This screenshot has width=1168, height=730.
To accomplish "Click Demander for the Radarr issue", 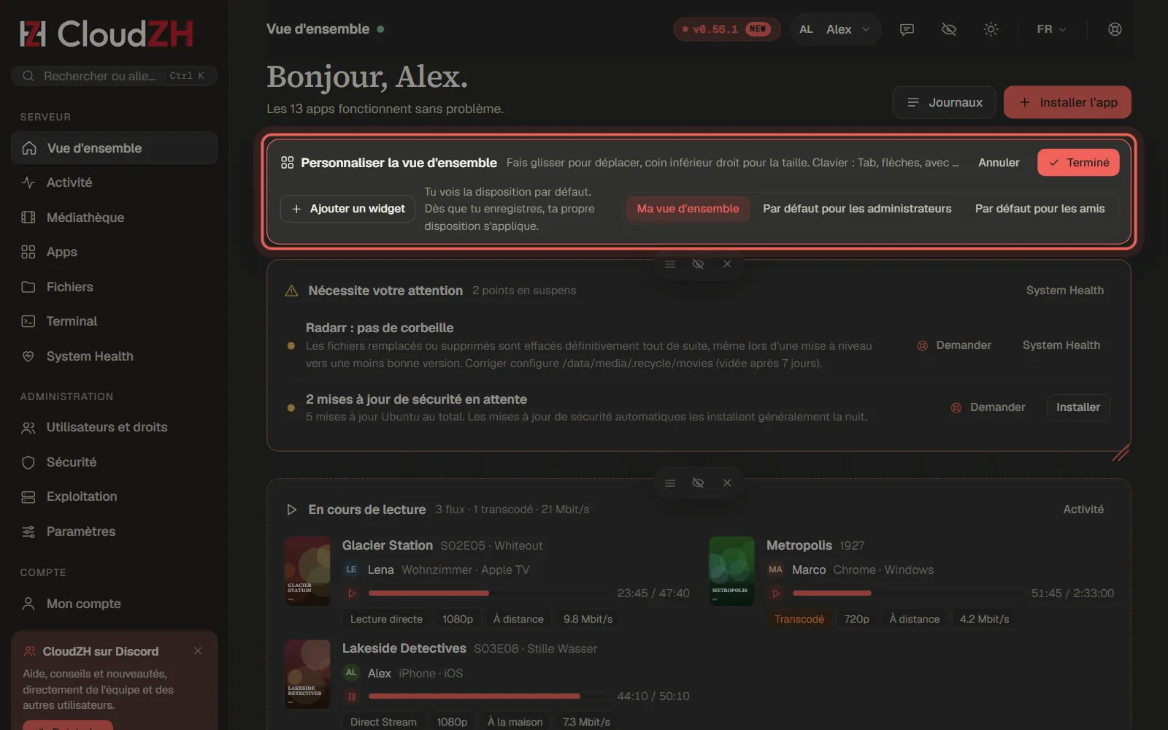I will pyautogui.click(x=954, y=345).
